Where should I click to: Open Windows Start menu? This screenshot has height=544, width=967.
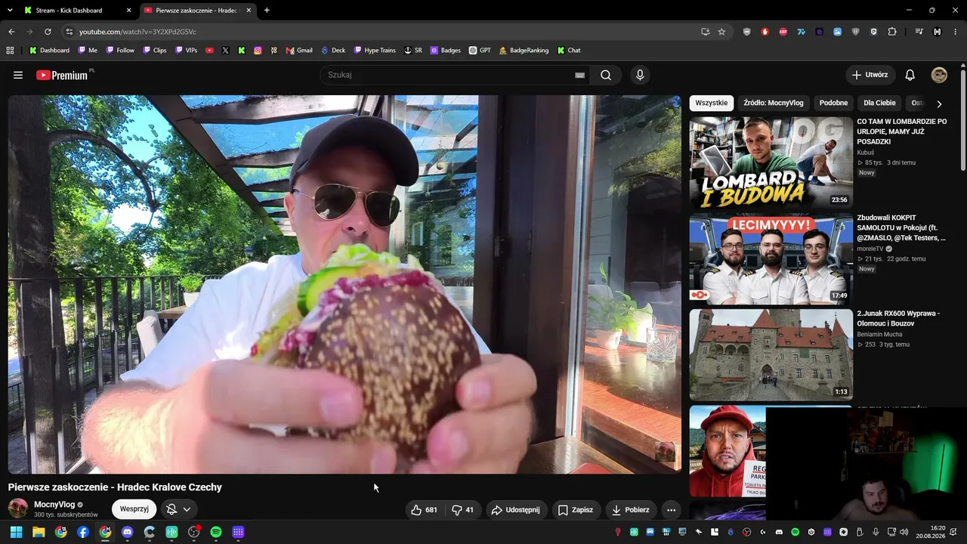tap(16, 532)
